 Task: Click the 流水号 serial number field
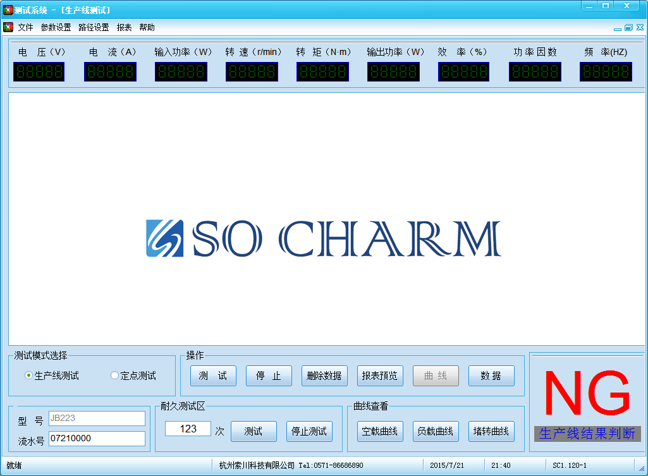click(97, 438)
